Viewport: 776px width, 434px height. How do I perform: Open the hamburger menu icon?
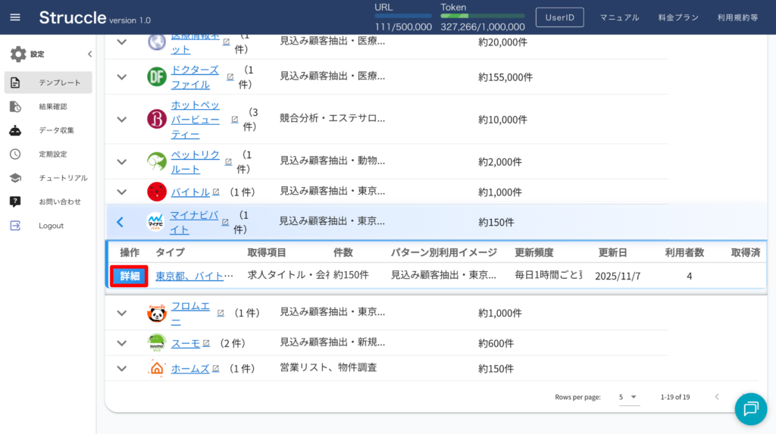click(x=15, y=17)
